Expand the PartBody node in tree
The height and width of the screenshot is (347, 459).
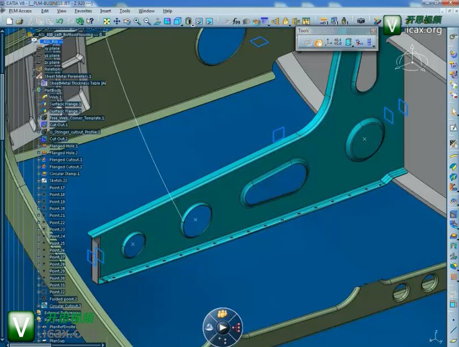pyautogui.click(x=33, y=90)
